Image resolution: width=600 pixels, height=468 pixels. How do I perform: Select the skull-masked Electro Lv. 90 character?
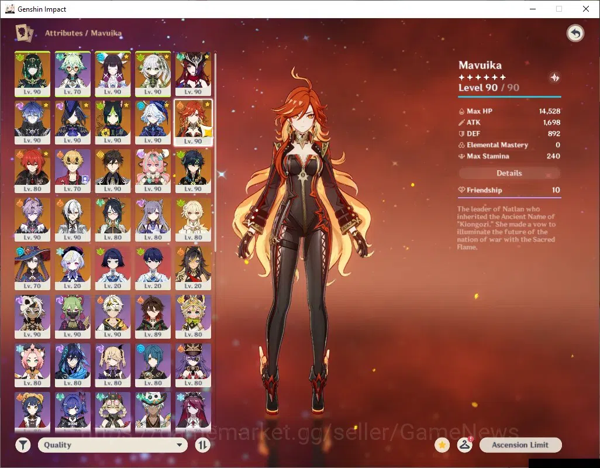pyautogui.click(x=33, y=317)
